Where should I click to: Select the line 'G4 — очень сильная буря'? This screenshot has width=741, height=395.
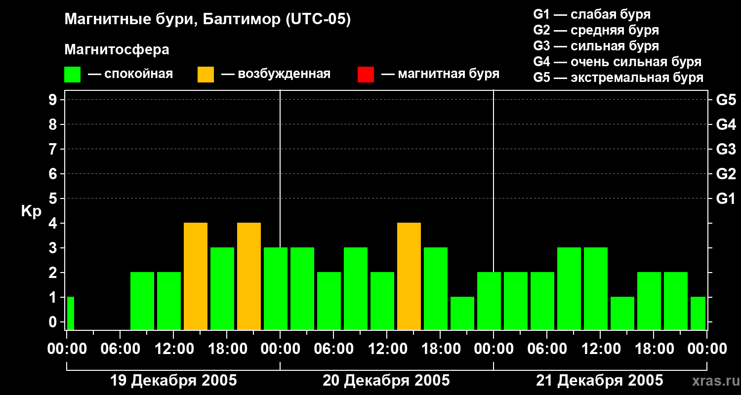coord(617,62)
